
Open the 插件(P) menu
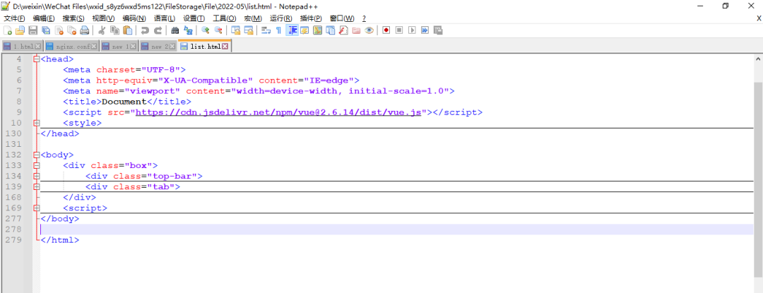pos(312,18)
